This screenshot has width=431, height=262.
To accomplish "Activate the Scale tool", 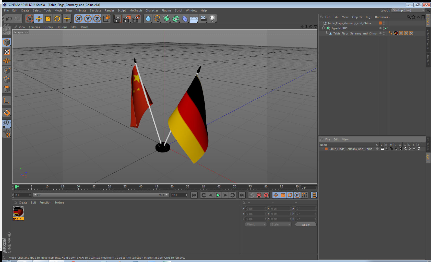I will click(x=48, y=19).
